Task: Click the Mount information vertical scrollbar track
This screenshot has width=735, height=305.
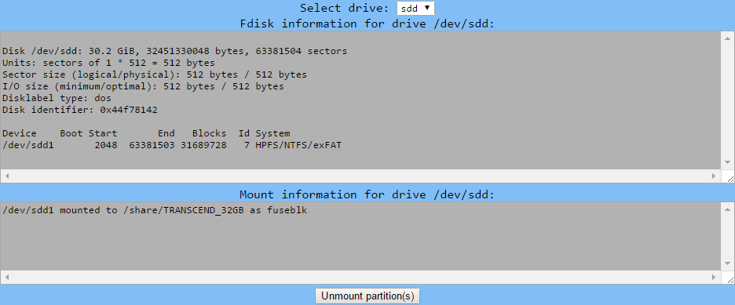Action: pyautogui.click(x=727, y=236)
